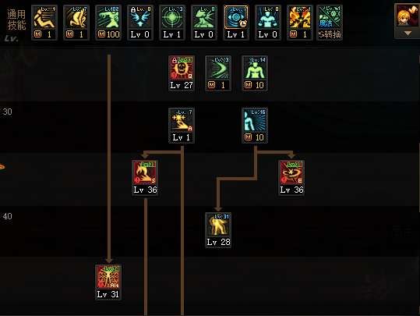This screenshot has height=316, width=420.
Task: Click the green chevron skill icon
Action: [217, 68]
